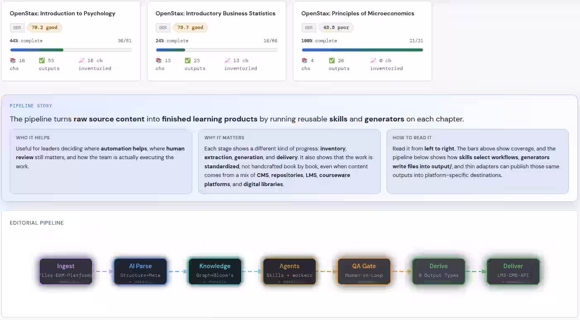Click the checkmark icon beside 23 outputs
Screen dimensions: 580x320
pos(188,61)
